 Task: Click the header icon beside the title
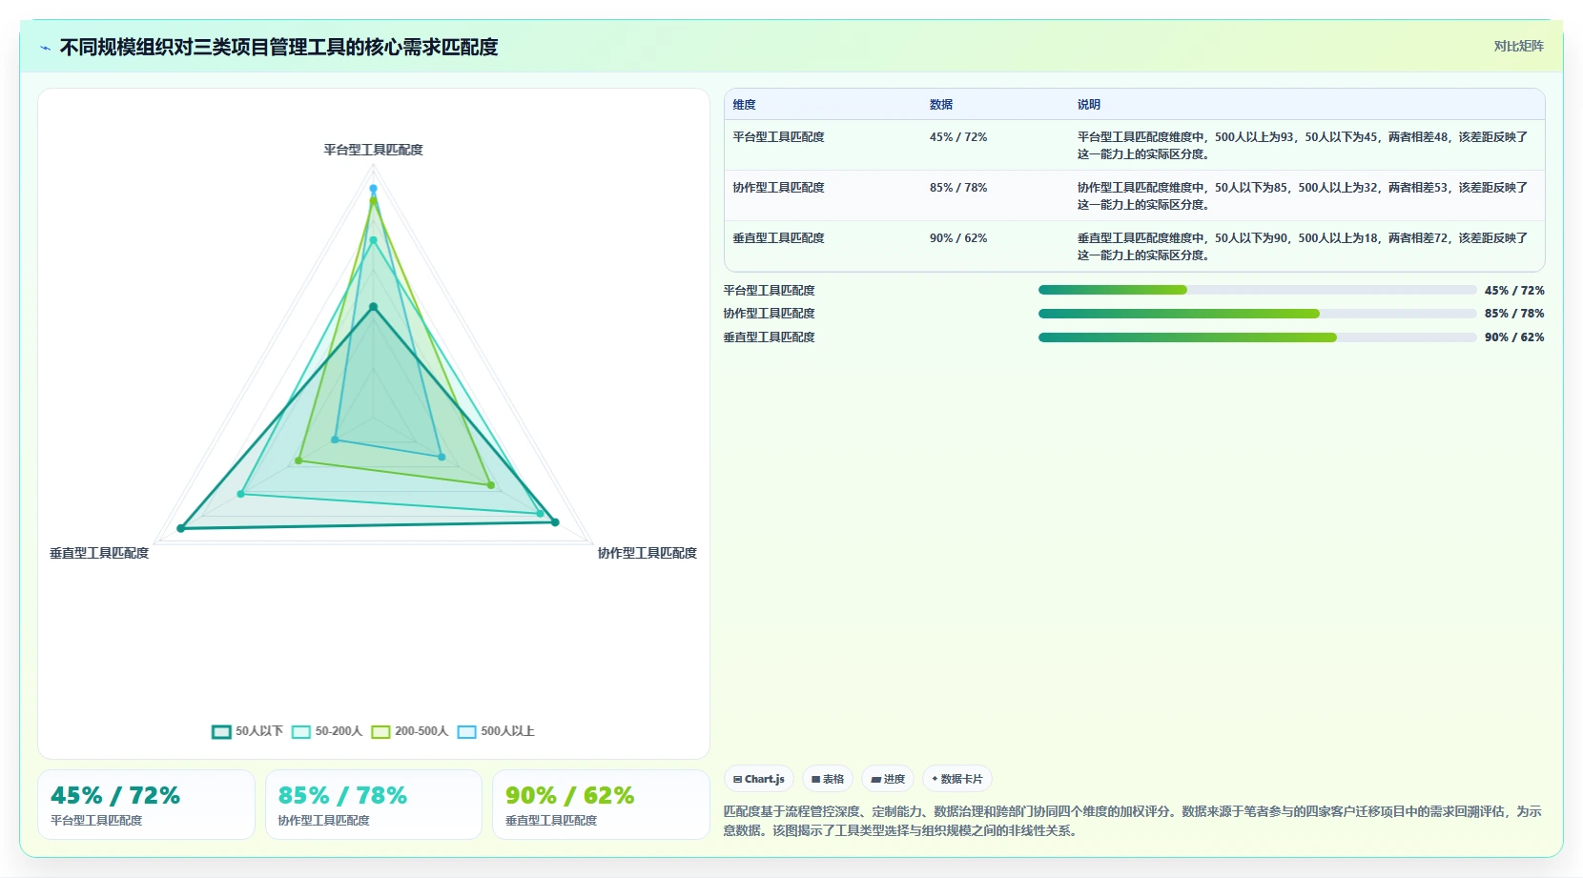[45, 48]
